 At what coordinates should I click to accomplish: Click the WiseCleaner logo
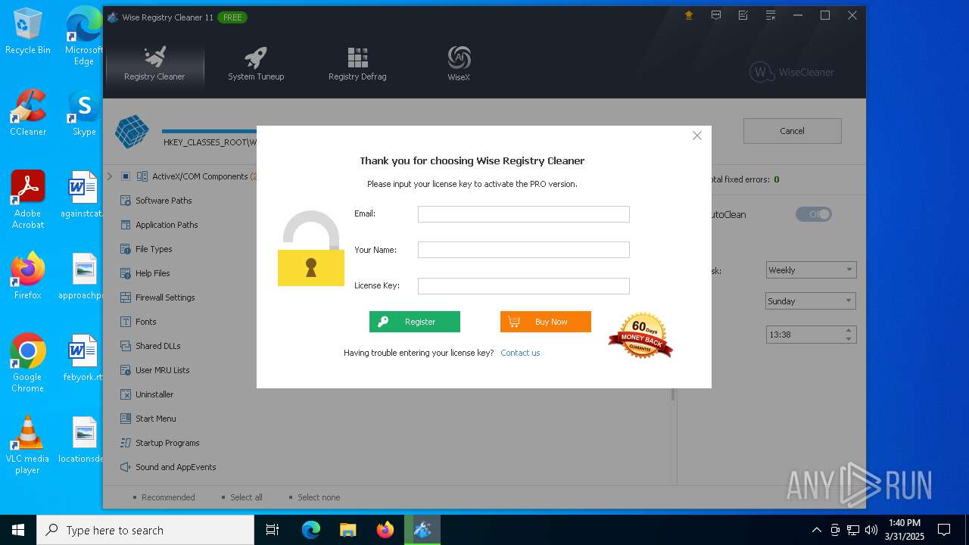click(x=792, y=72)
